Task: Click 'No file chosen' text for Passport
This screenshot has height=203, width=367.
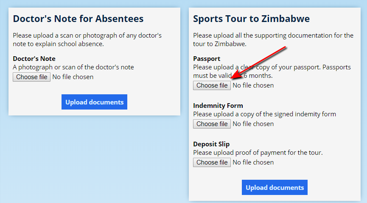Action: (x=253, y=85)
